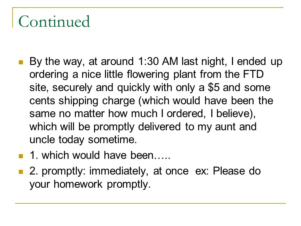301x226 pixels.
Task: Click the second bullet before '1. which'
Action: (21, 156)
